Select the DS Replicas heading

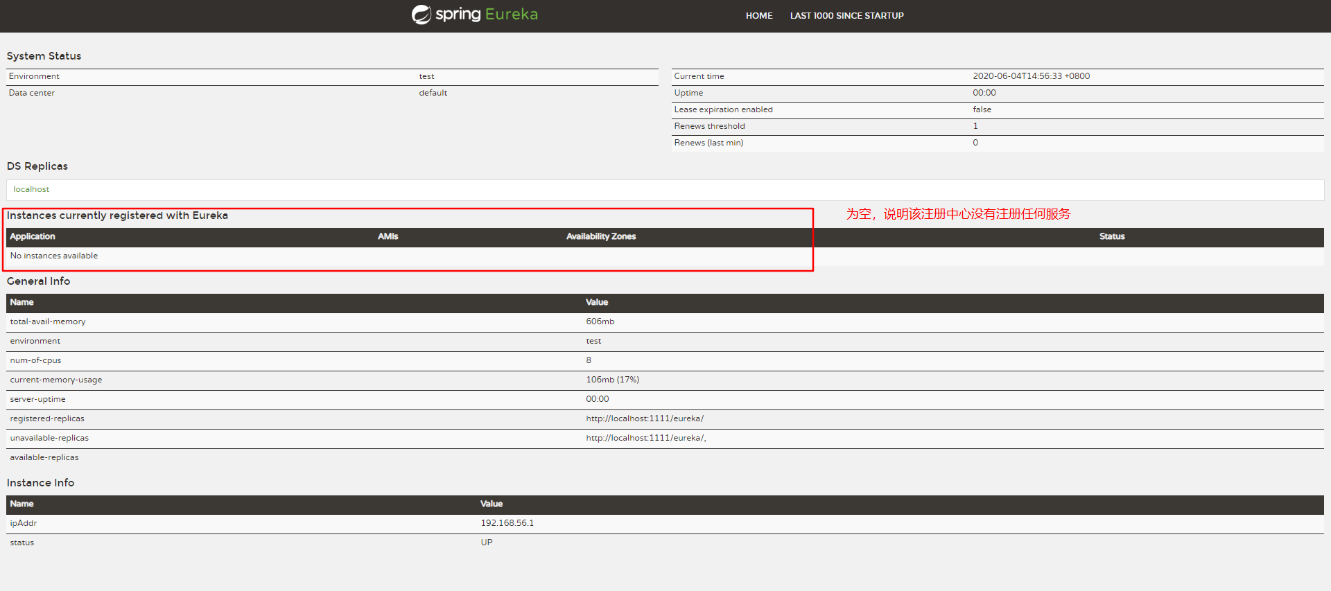pyautogui.click(x=37, y=166)
